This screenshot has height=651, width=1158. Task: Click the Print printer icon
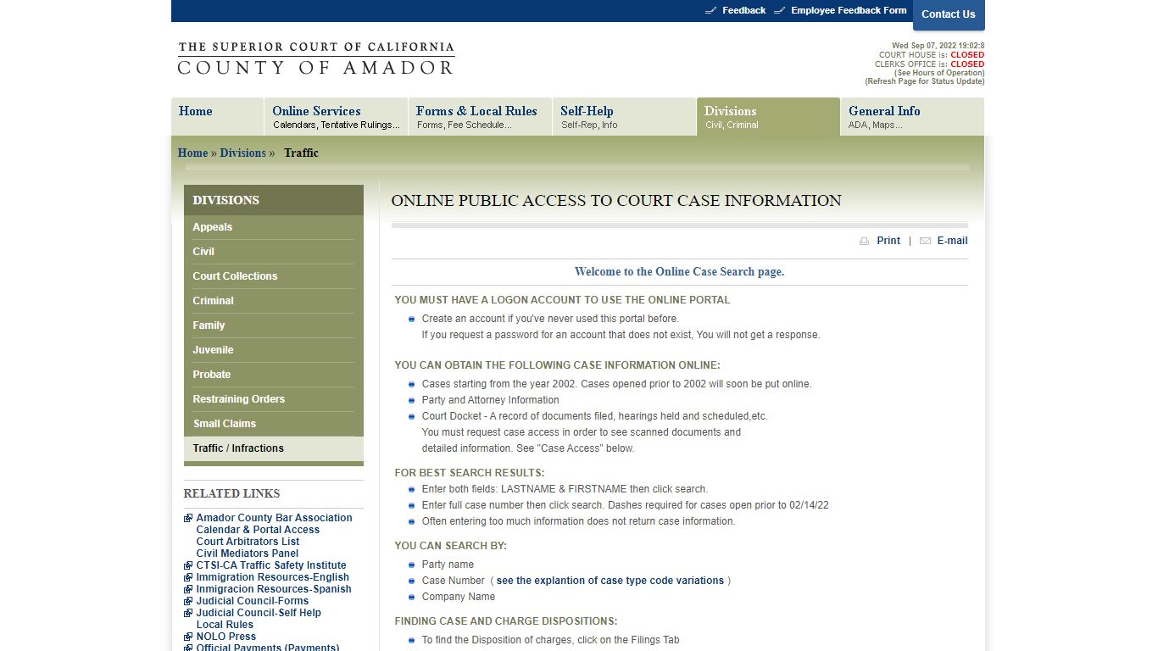click(x=865, y=241)
